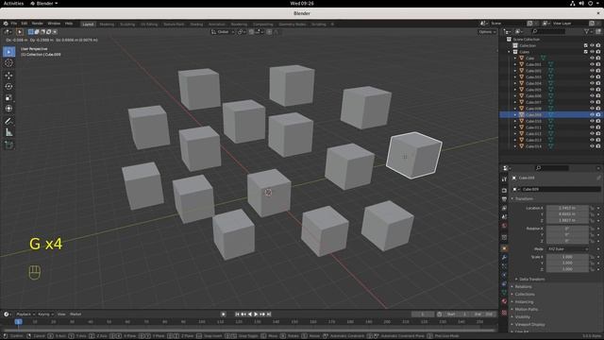The height and width of the screenshot is (340, 604).
Task: Open the Scene properties tab
Action: [504, 217]
